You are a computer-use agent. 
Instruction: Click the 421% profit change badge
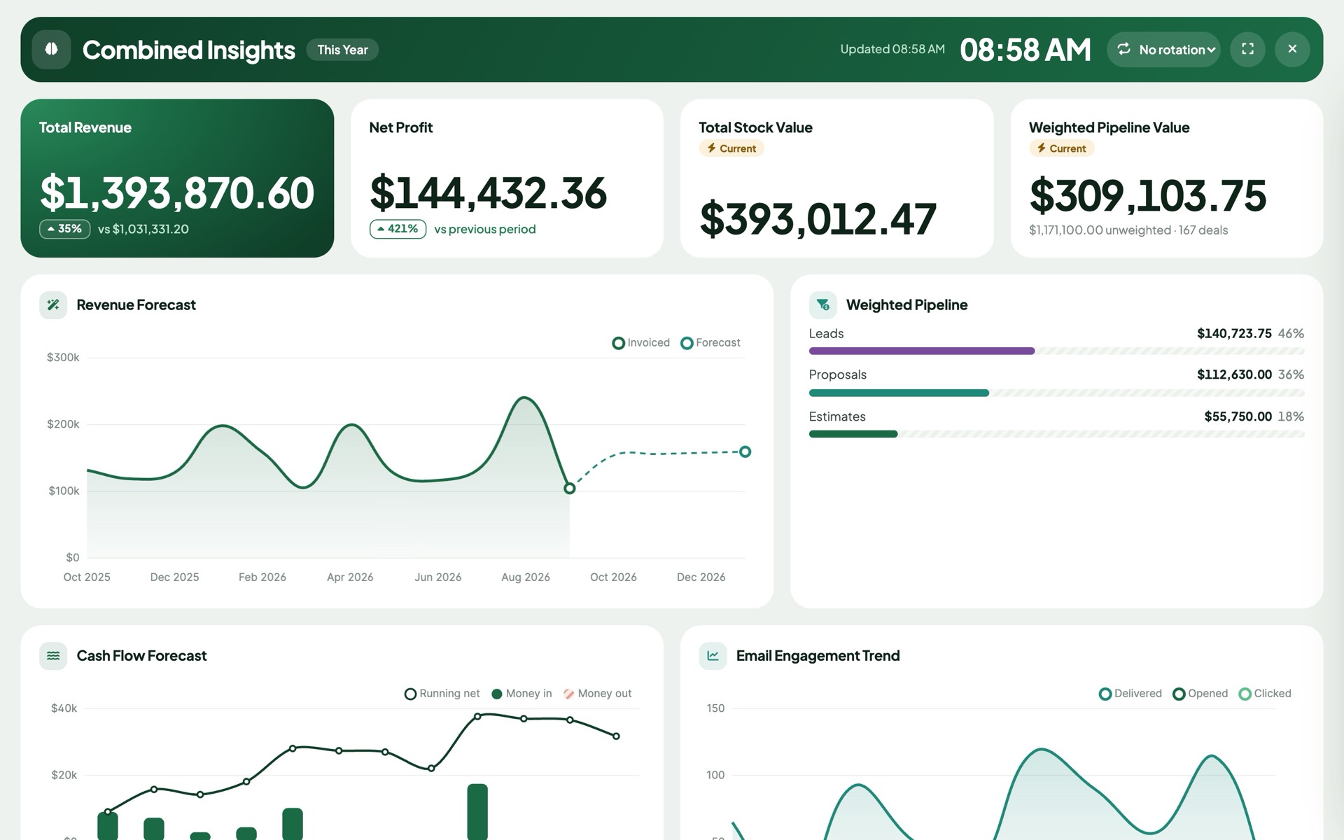pos(398,229)
